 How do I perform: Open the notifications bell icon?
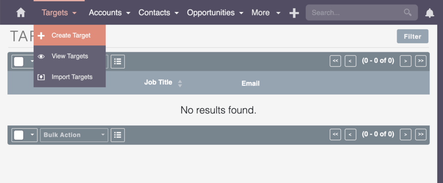tap(430, 13)
